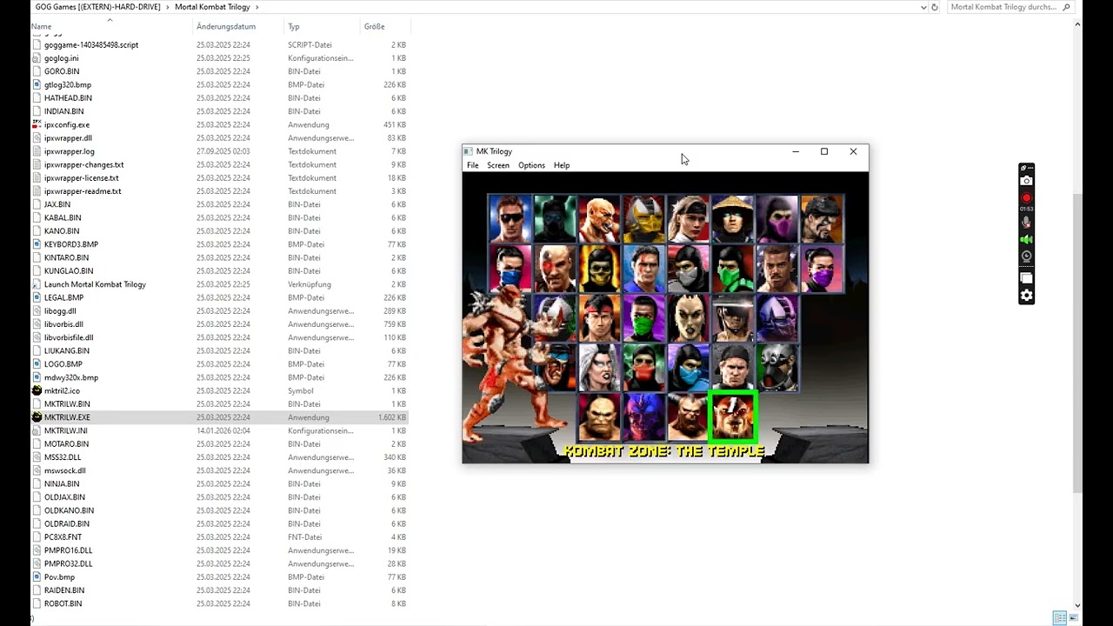This screenshot has width=1113, height=626.
Task: Choose the blue-masked Kitana portrait
Action: point(510,268)
